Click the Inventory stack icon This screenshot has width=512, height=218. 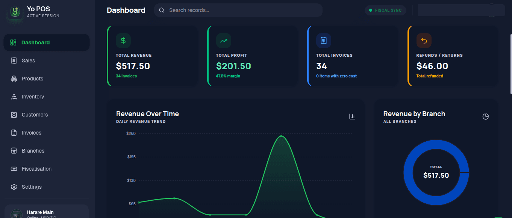point(14,97)
